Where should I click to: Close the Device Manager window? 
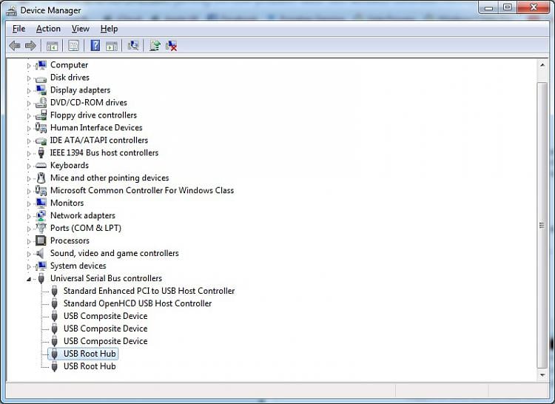tap(534, 8)
